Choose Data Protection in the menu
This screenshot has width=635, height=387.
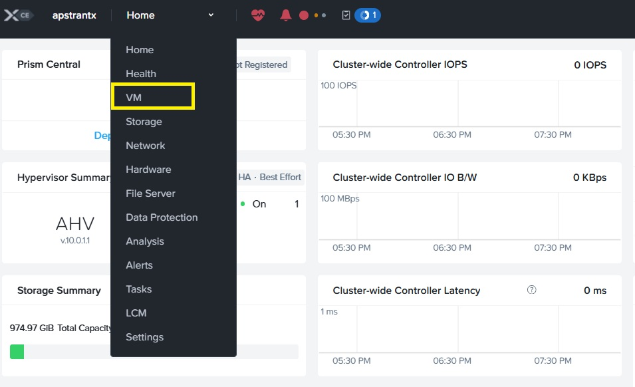coord(162,217)
